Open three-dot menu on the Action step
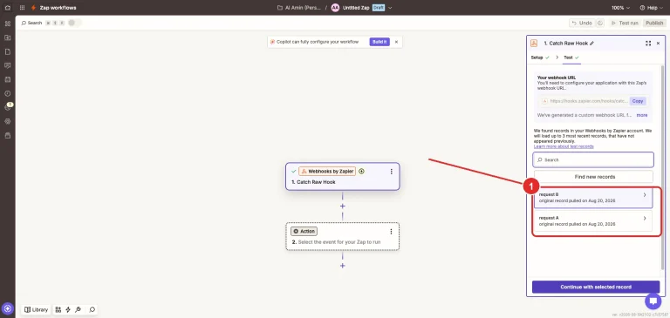Image resolution: width=670 pixels, height=318 pixels. (x=391, y=232)
